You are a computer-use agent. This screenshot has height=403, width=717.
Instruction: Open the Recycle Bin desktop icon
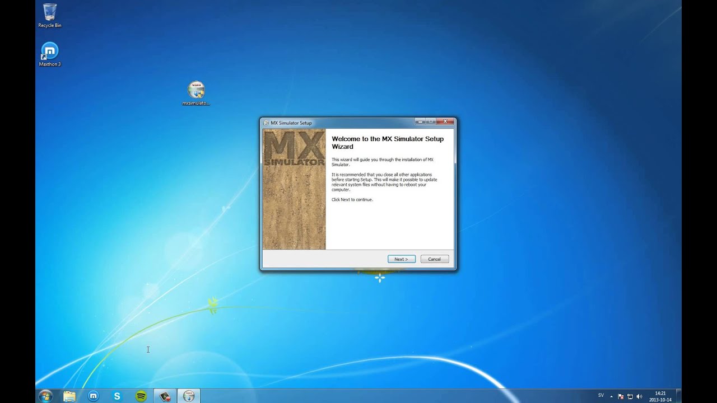click(x=50, y=16)
